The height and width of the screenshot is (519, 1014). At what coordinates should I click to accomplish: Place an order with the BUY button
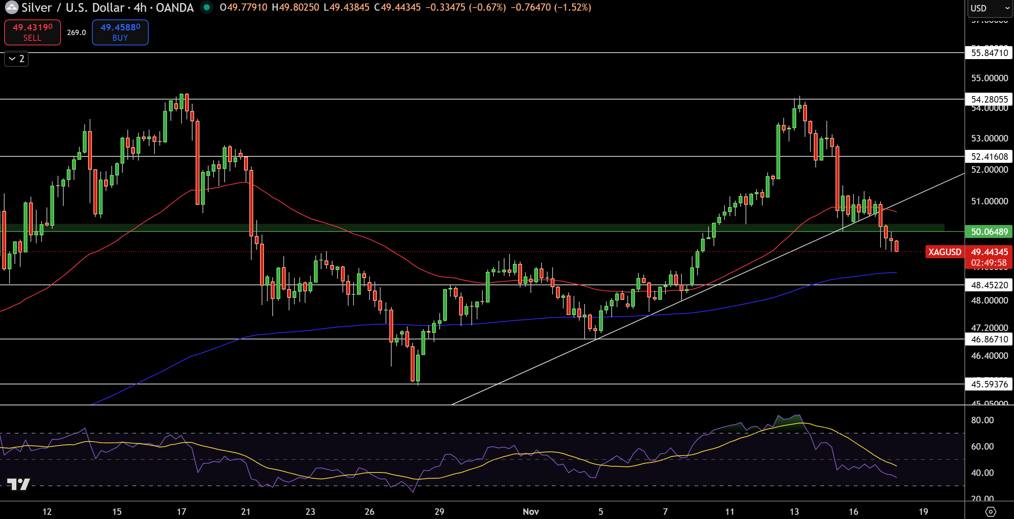(120, 32)
